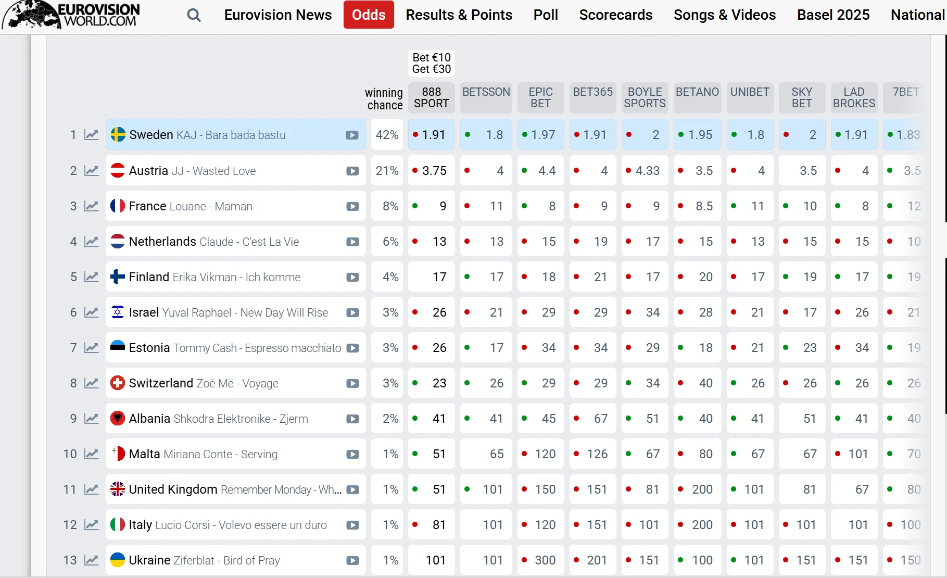Play Ukraine's Bird of Pray video
The width and height of the screenshot is (947, 578).
pos(352,560)
